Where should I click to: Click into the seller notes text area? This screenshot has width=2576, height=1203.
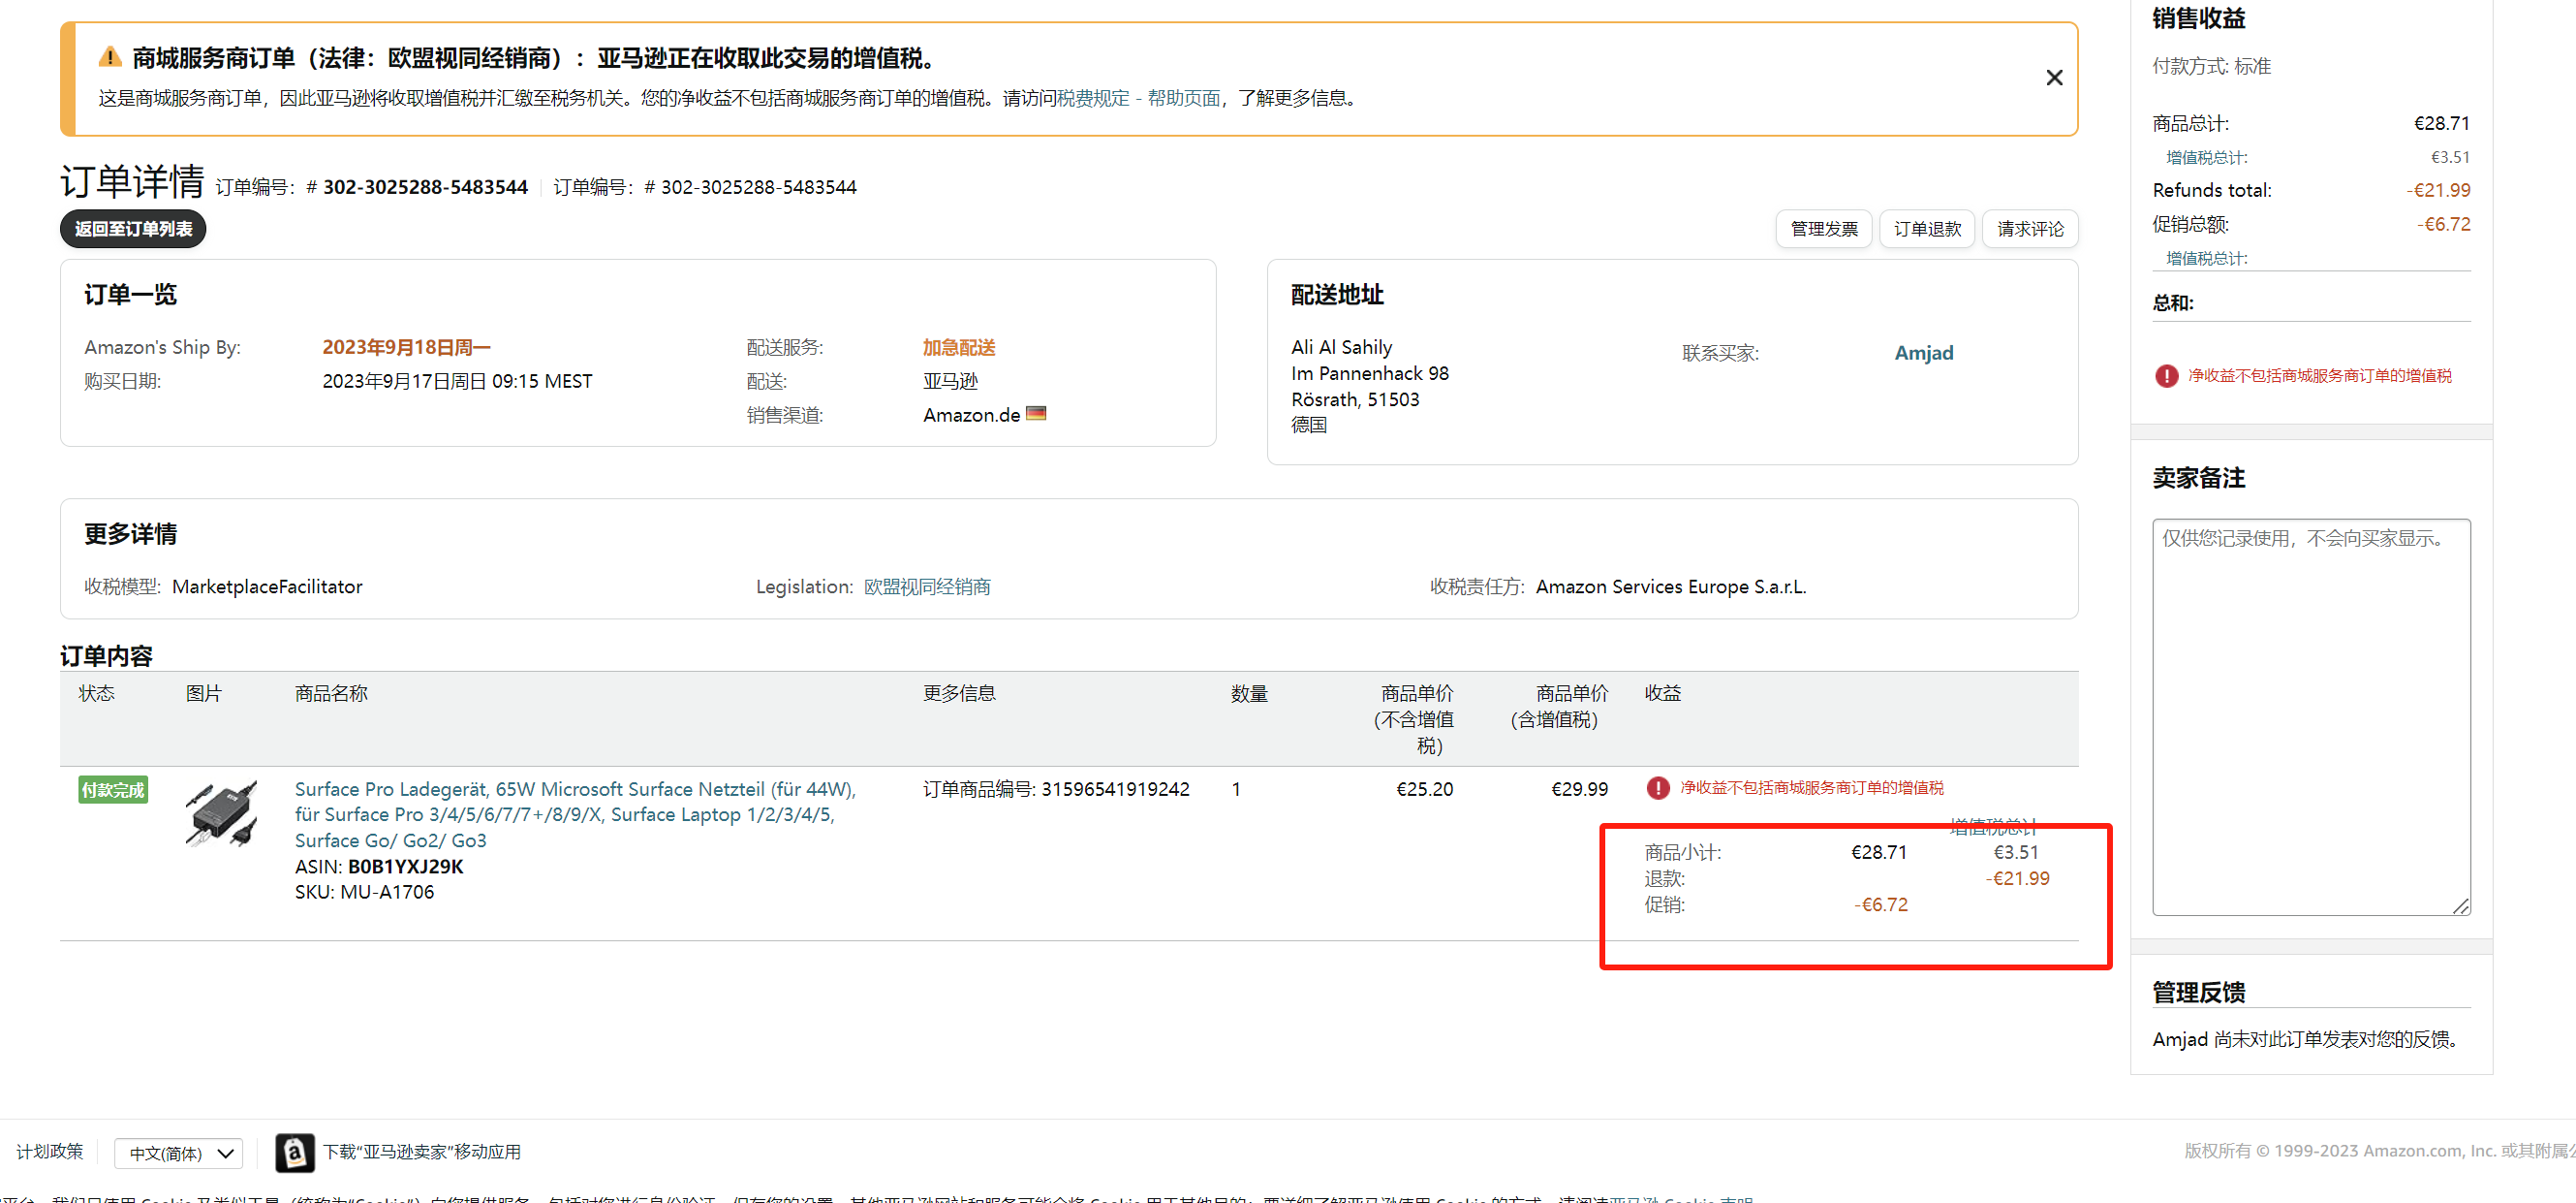(2310, 715)
